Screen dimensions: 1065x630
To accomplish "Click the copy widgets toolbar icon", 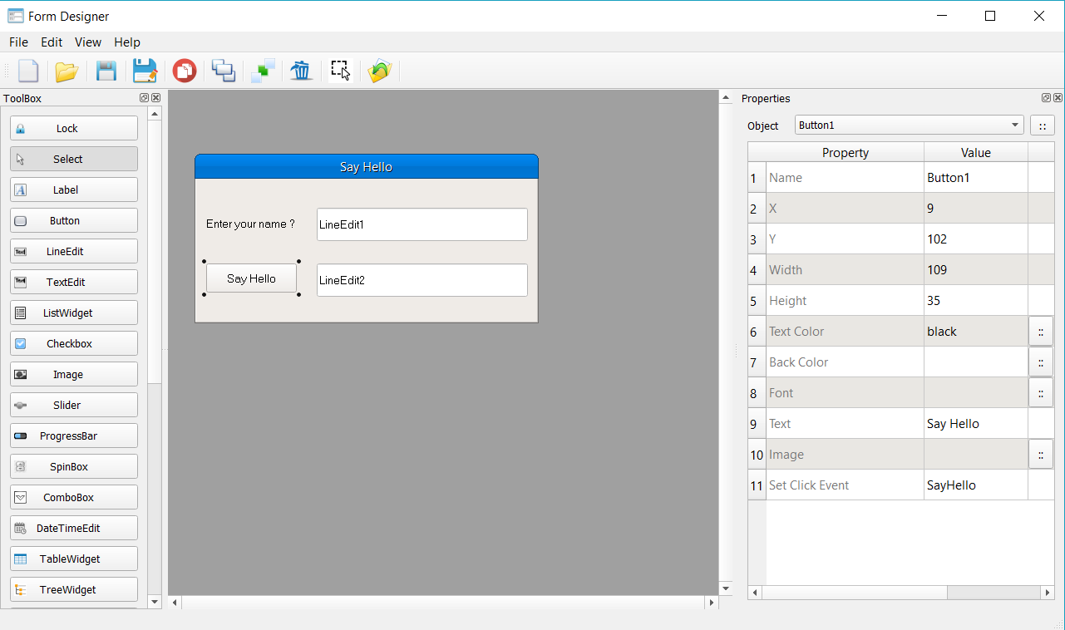I will (223, 71).
